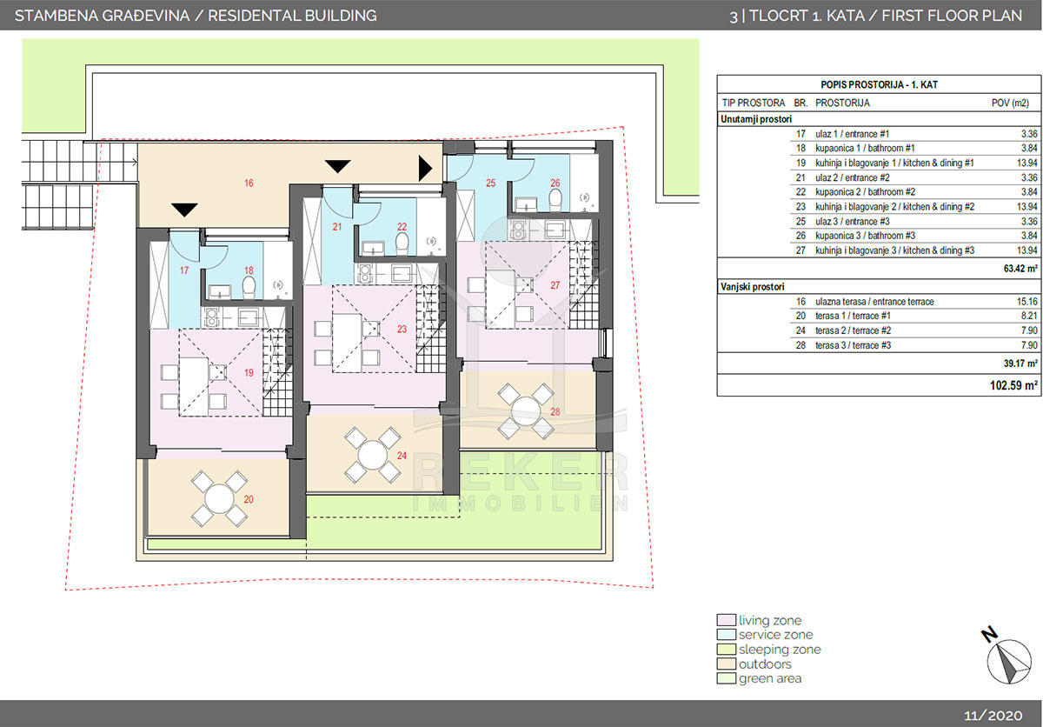Pick the service zone legend color swatch
The height and width of the screenshot is (727, 1043).
pos(727,635)
